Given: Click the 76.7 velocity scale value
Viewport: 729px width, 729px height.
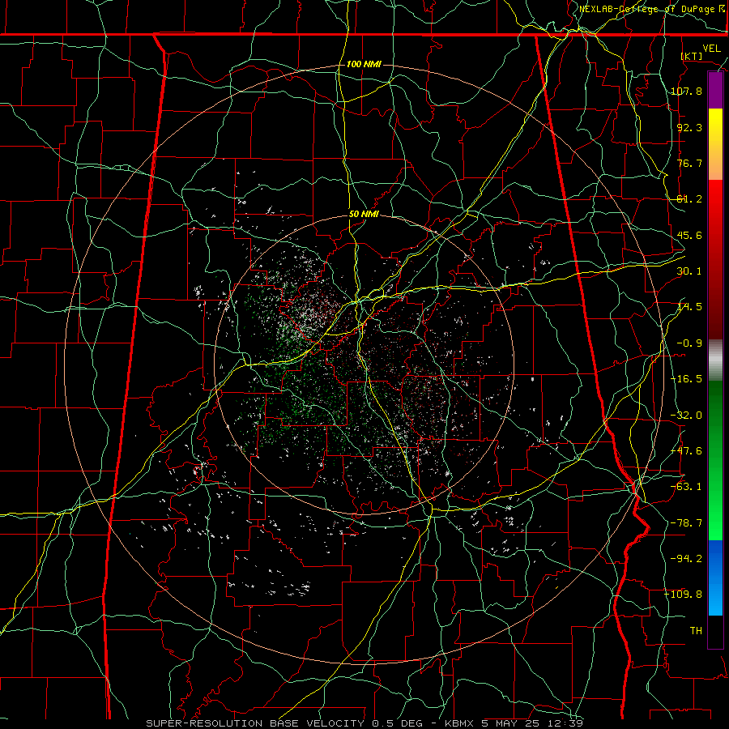Looking at the screenshot, I should [x=689, y=163].
